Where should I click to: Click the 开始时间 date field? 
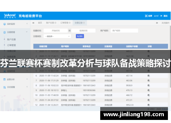point(56,31)
